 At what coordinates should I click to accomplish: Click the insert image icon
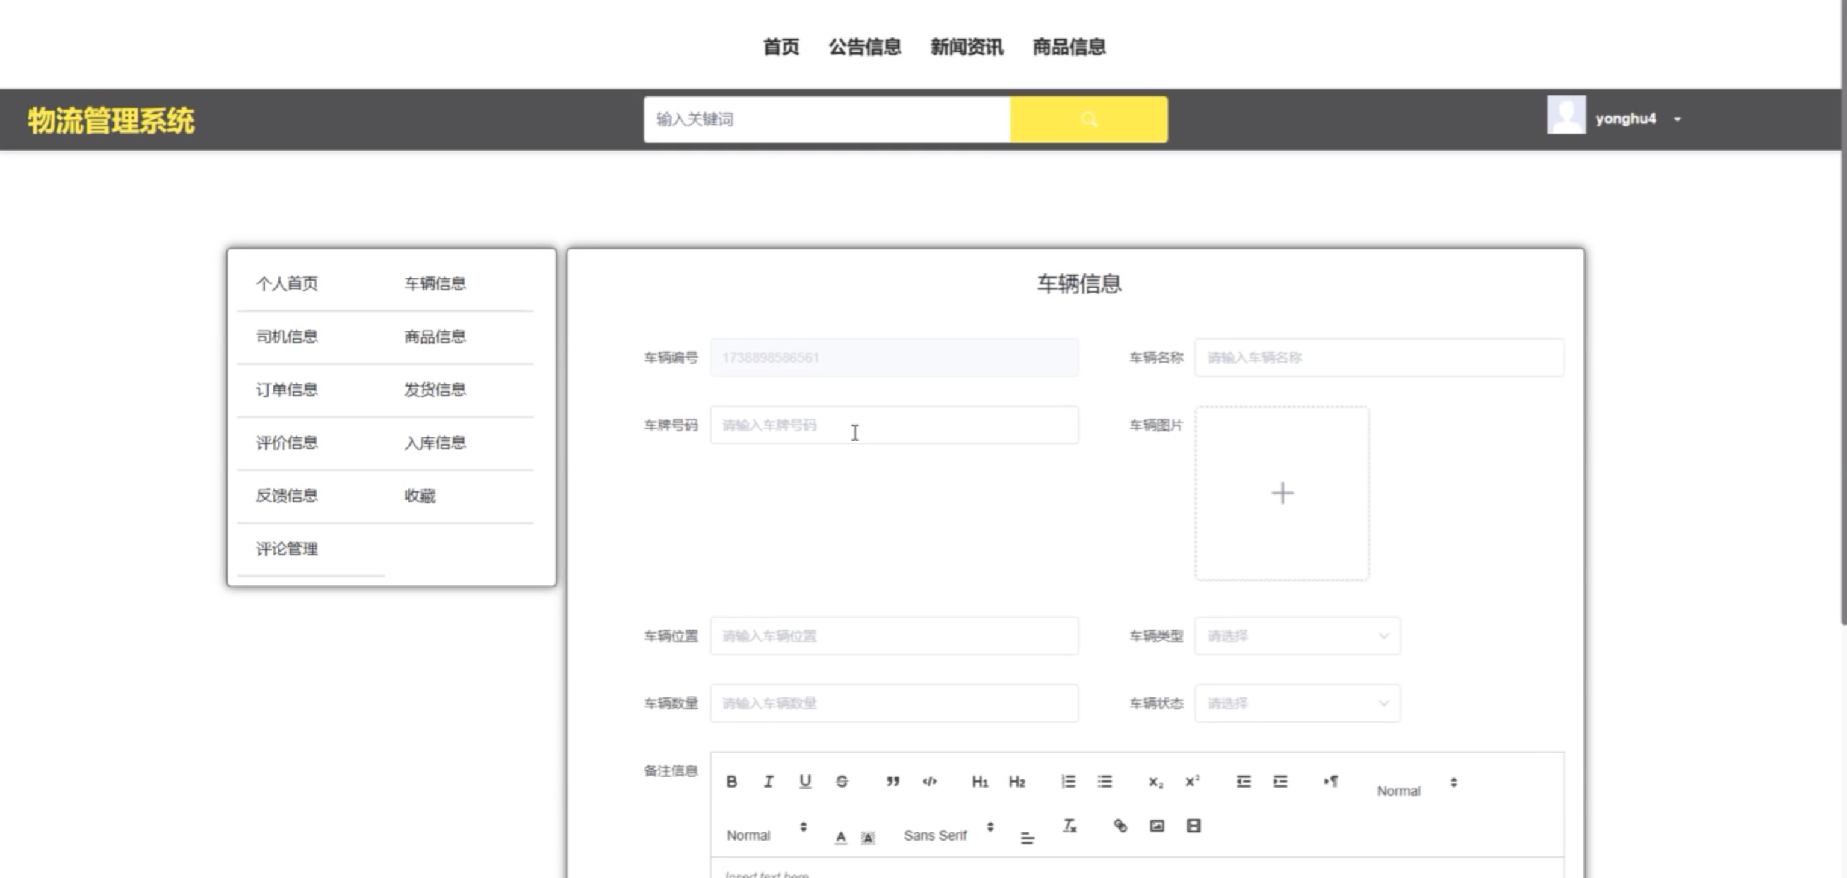(x=1156, y=826)
